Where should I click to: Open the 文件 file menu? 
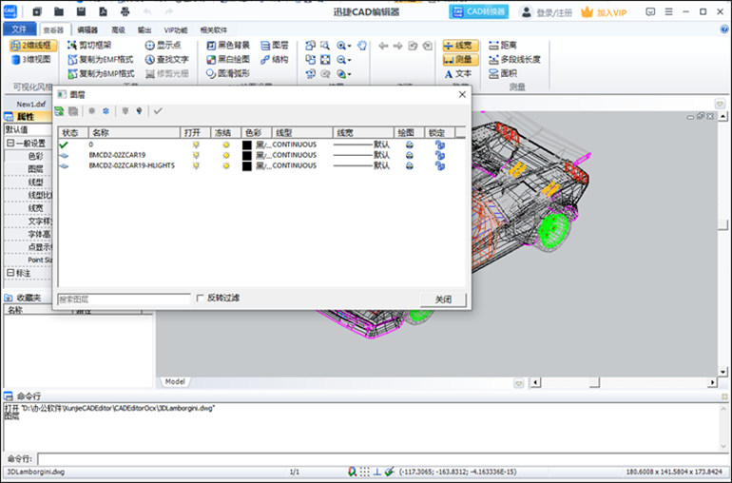point(19,29)
